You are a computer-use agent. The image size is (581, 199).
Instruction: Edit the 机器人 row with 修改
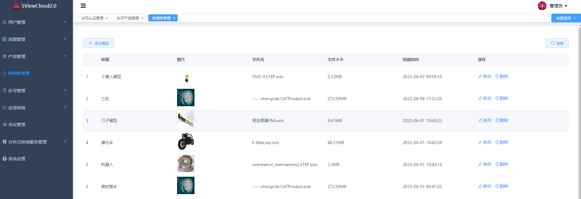point(485,164)
